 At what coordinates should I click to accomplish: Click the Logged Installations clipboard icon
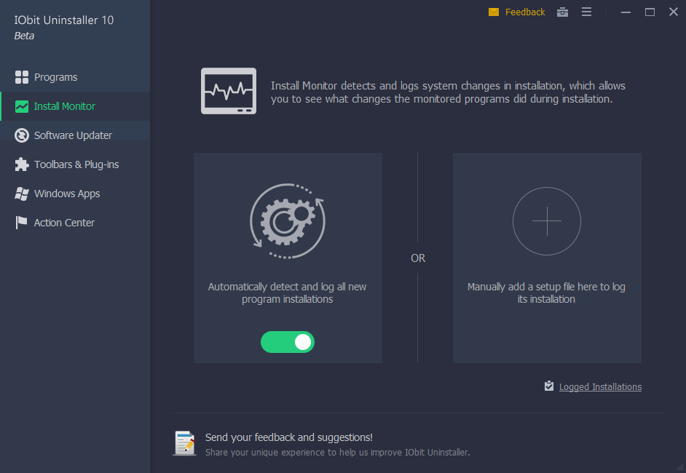pos(549,386)
